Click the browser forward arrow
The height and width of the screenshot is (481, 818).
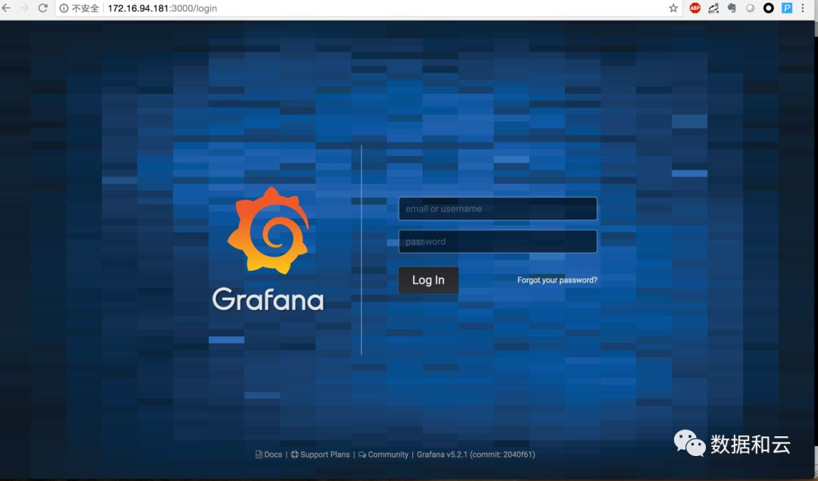(x=24, y=8)
